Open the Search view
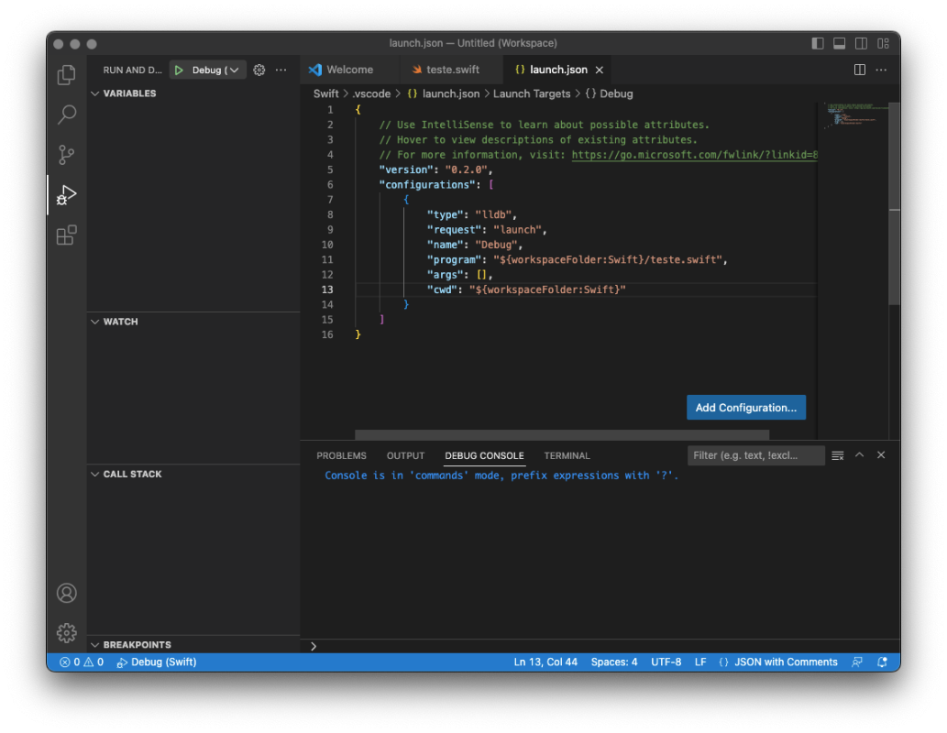The height and width of the screenshot is (733, 947). pos(65,114)
